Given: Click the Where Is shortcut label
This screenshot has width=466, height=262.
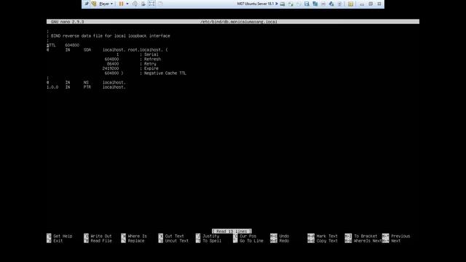Looking at the screenshot, I should pos(138,236).
